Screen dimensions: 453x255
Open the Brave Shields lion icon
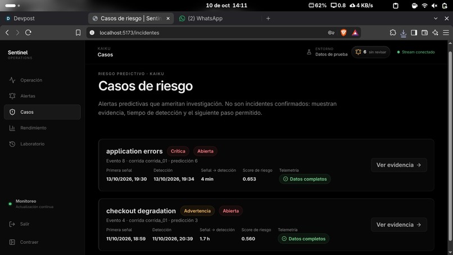coord(343,33)
